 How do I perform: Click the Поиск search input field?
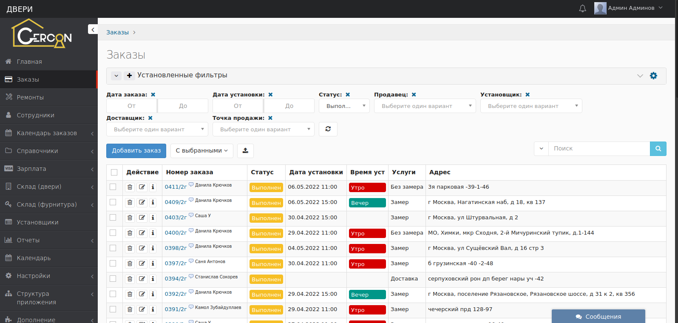tap(599, 149)
